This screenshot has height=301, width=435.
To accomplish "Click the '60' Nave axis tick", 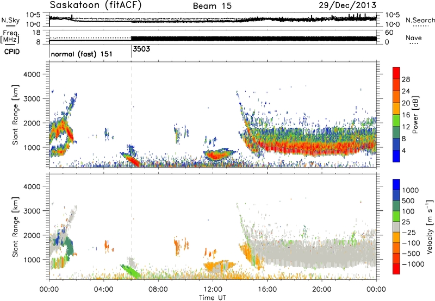I will click(x=389, y=33).
